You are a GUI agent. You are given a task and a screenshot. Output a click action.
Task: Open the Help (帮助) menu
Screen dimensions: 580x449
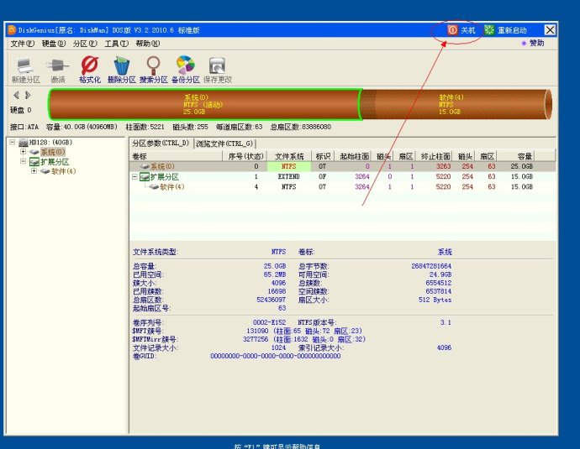tap(148, 44)
